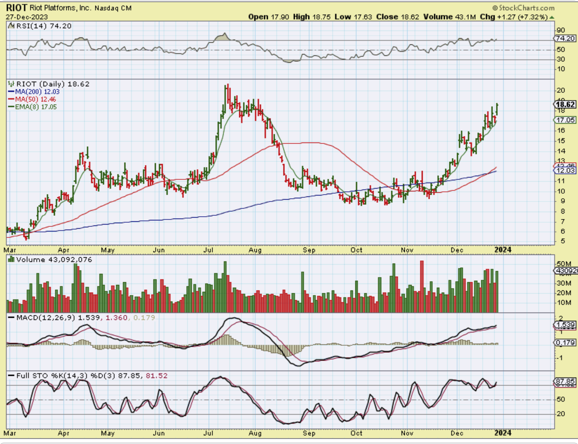Click the 0.179 histogram tag on right axis
Screen dimensions: 578x444
(x=566, y=343)
